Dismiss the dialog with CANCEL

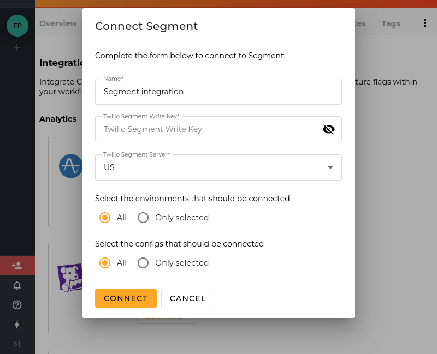(x=188, y=298)
